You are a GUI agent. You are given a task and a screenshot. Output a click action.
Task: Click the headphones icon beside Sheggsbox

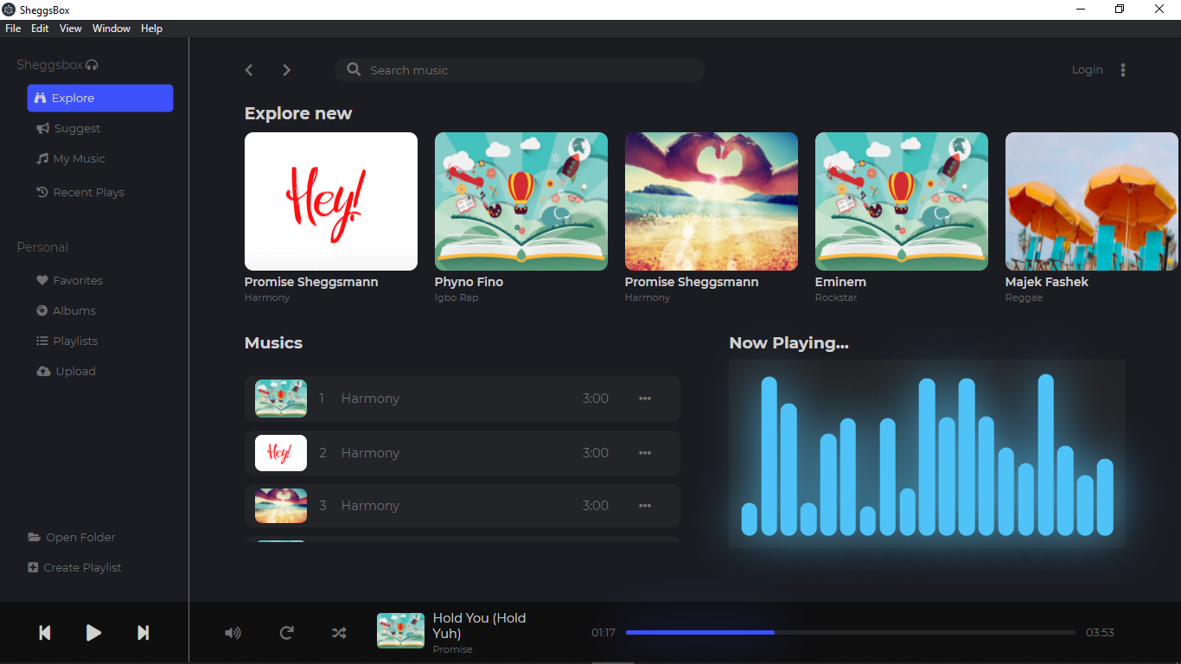click(93, 65)
